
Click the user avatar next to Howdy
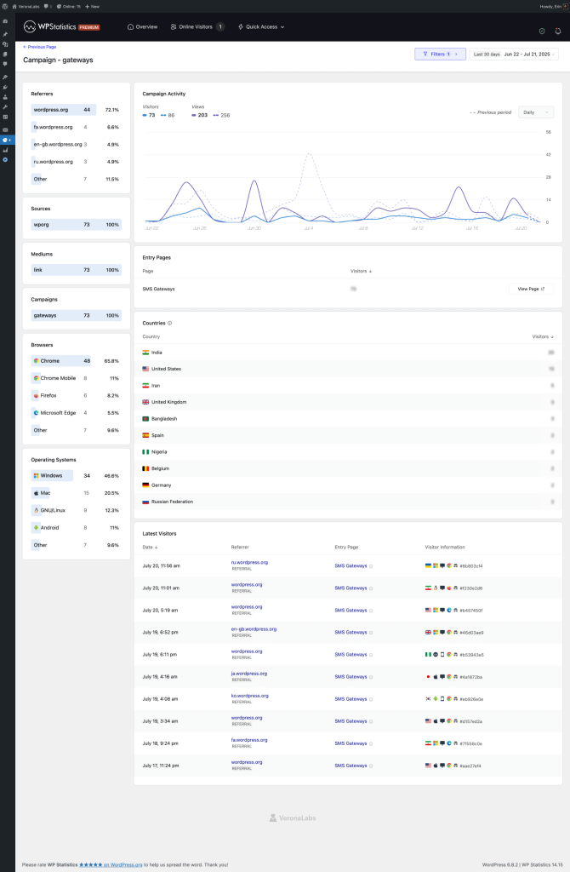pyautogui.click(x=566, y=7)
